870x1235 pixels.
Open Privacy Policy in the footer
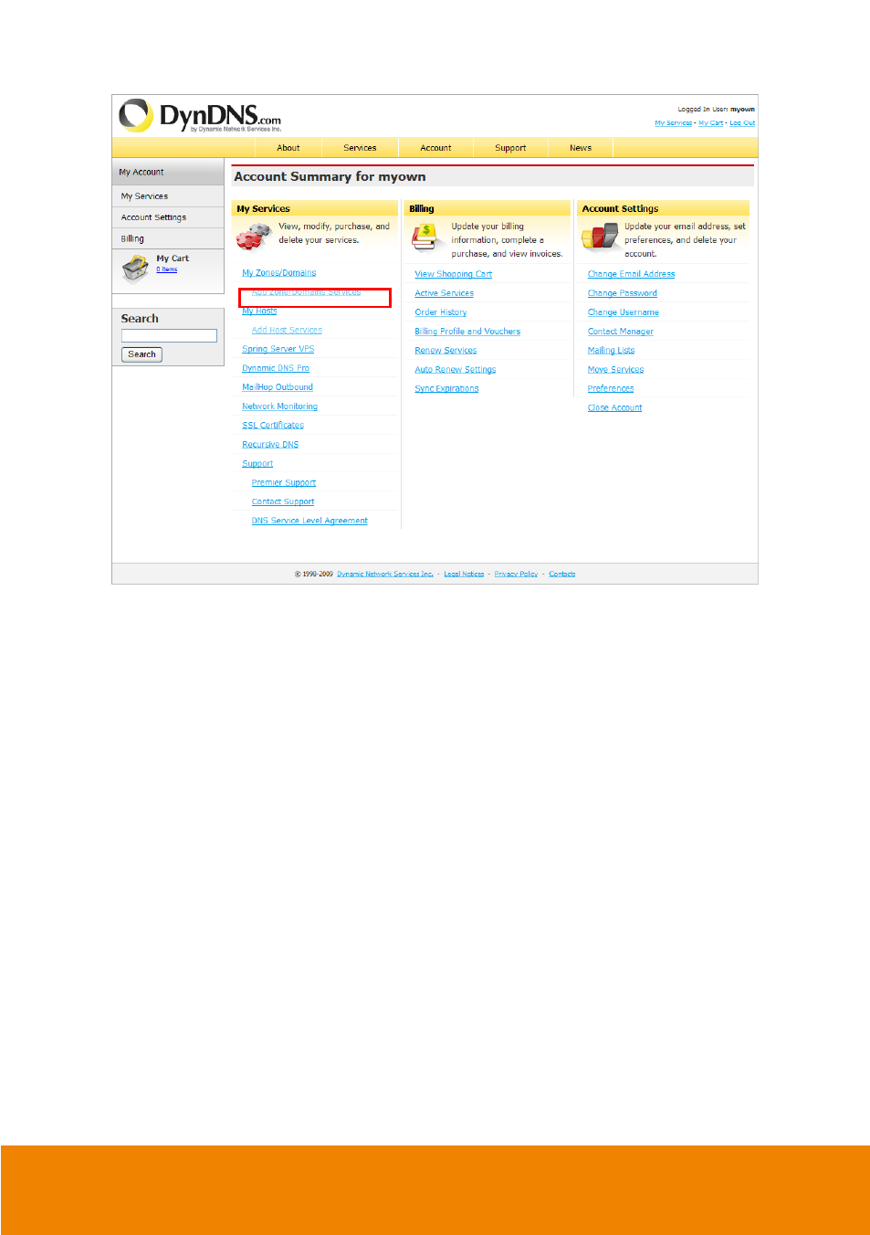click(516, 575)
